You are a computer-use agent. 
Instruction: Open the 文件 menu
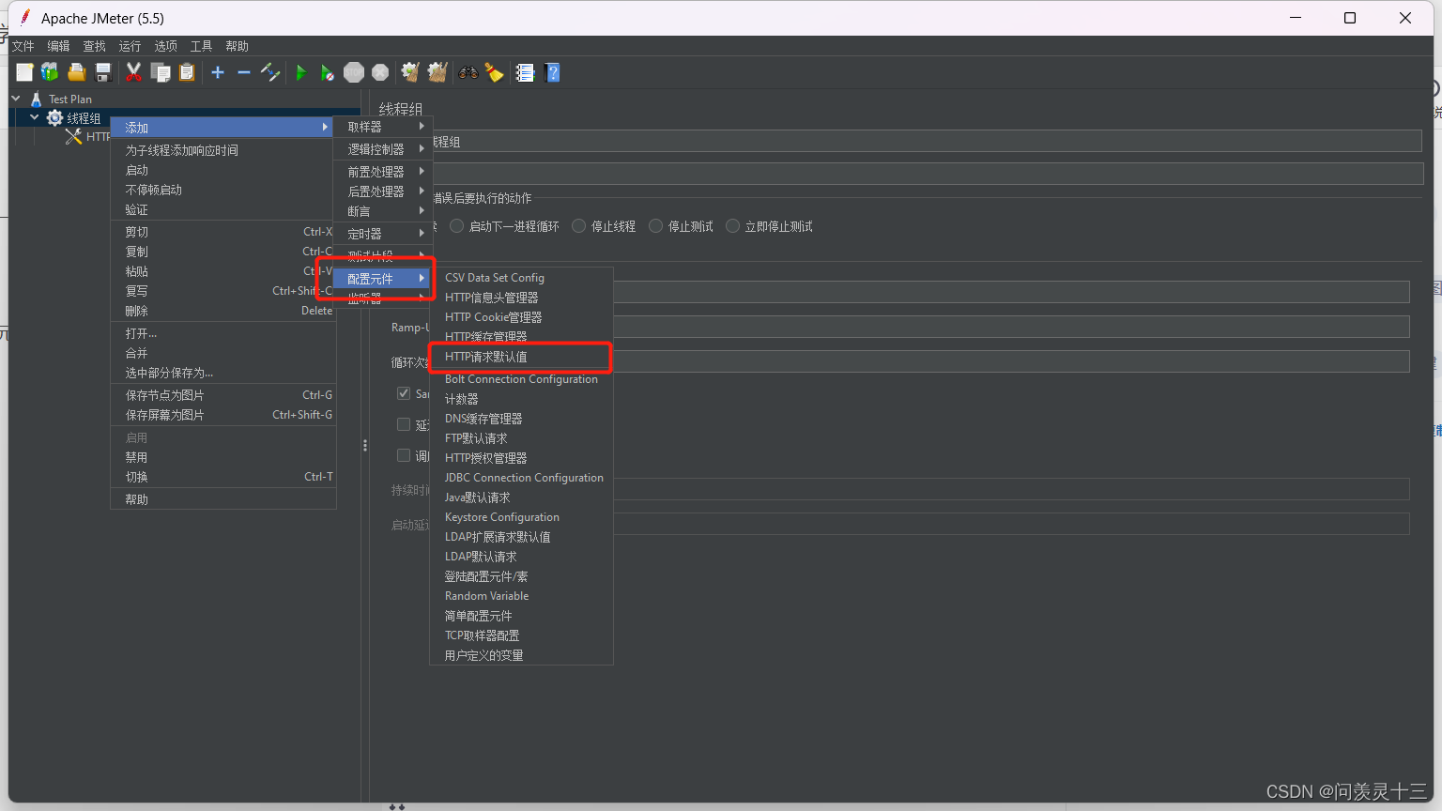tap(23, 46)
